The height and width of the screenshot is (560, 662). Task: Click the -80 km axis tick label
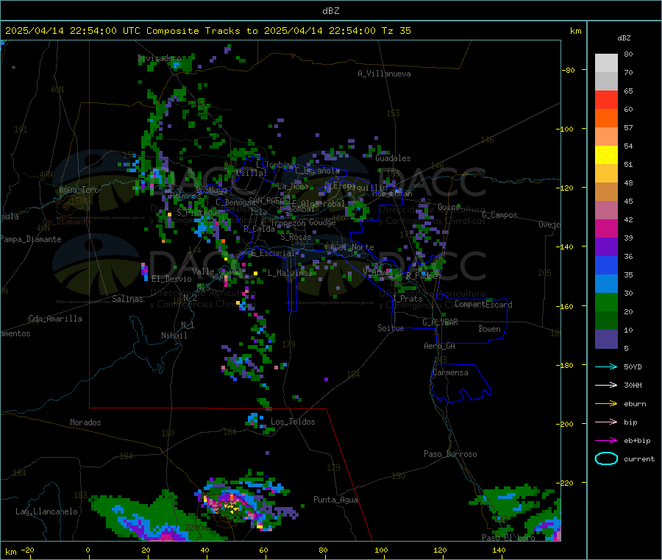pyautogui.click(x=568, y=70)
